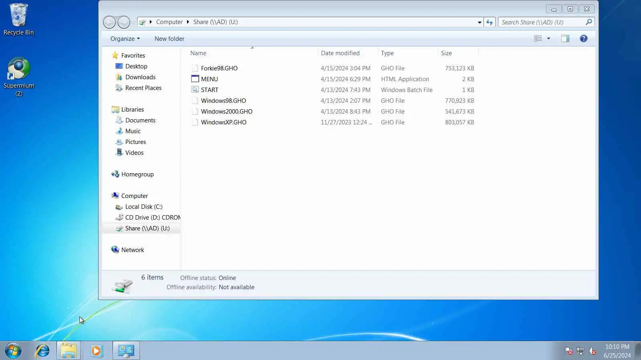Launch Internet Explorer from the taskbar
641x360 pixels.
42,350
